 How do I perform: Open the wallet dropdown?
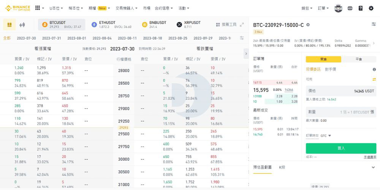click(x=307, y=8)
